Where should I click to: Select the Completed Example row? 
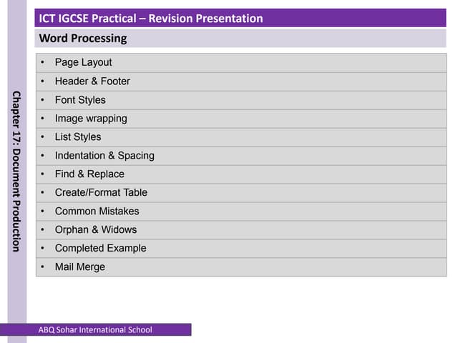coord(100,249)
